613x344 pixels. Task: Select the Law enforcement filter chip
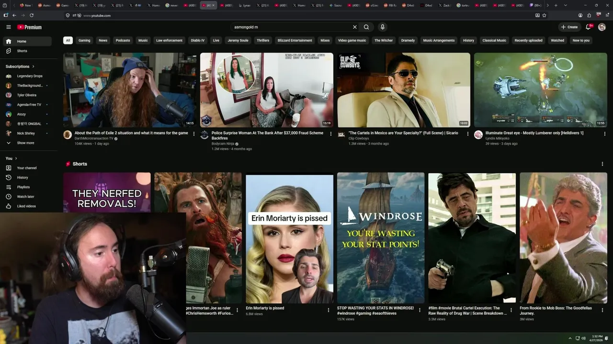169,41
